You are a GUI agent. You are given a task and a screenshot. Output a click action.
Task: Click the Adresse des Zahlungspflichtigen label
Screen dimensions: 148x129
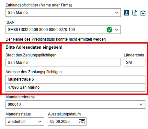click(x=34, y=72)
